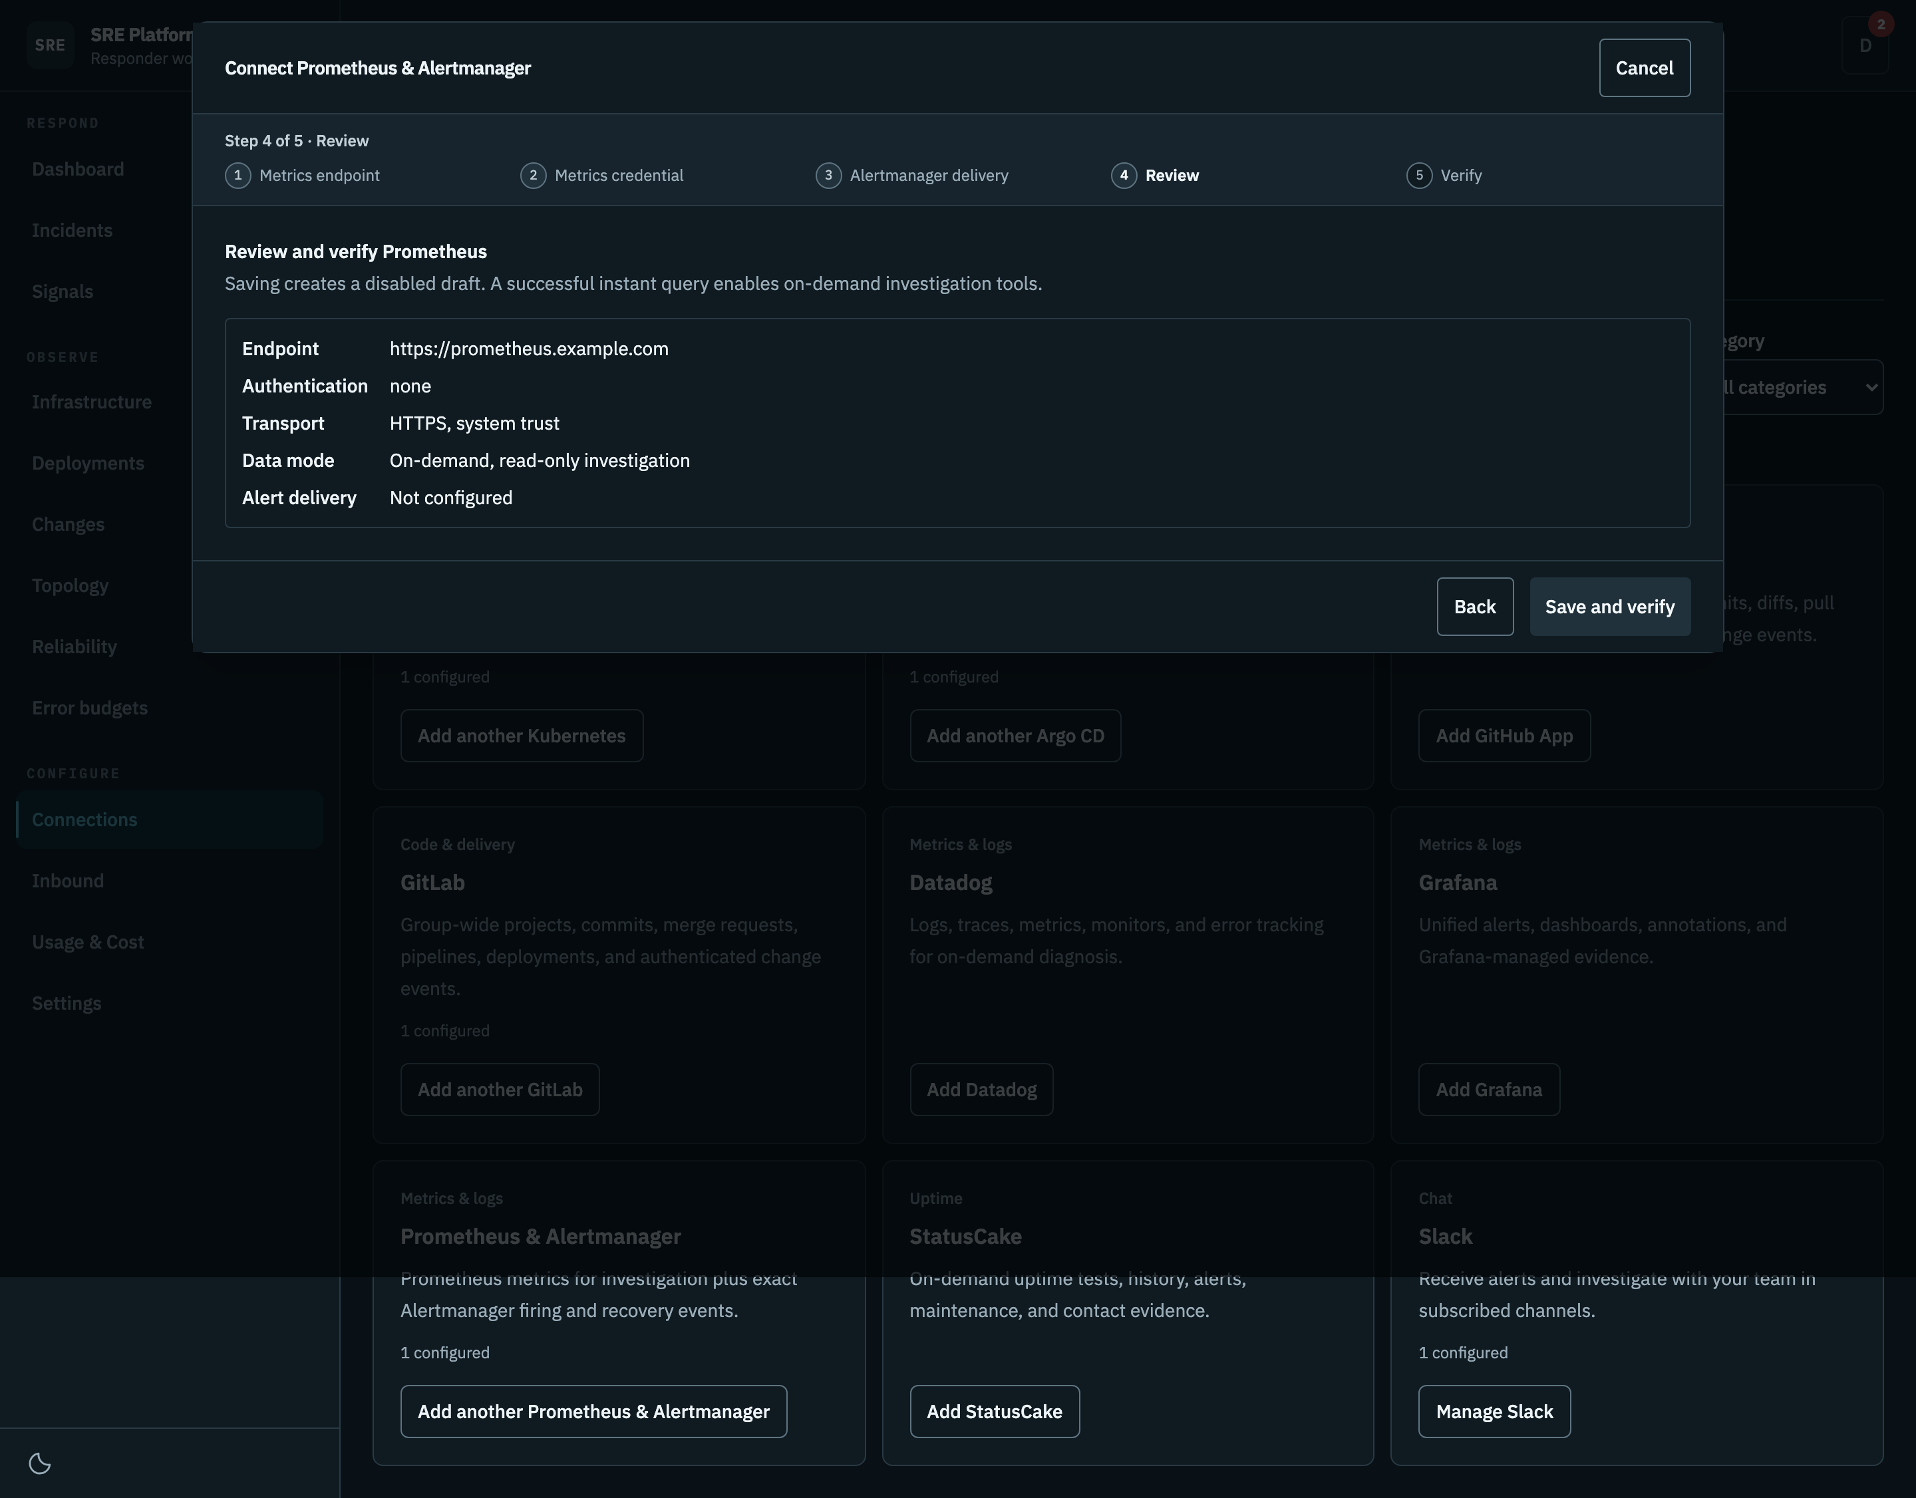This screenshot has width=1916, height=1498.
Task: Select the Authentication value 'none'
Action: (410, 386)
